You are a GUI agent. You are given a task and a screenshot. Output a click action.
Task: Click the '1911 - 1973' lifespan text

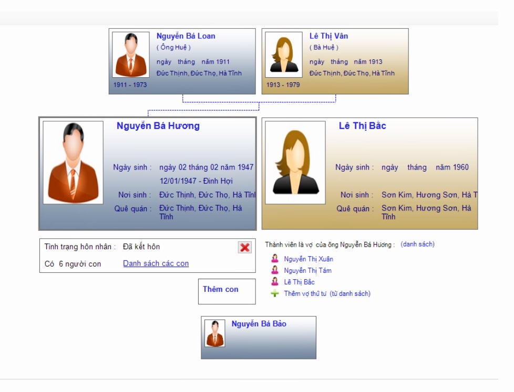(x=130, y=84)
